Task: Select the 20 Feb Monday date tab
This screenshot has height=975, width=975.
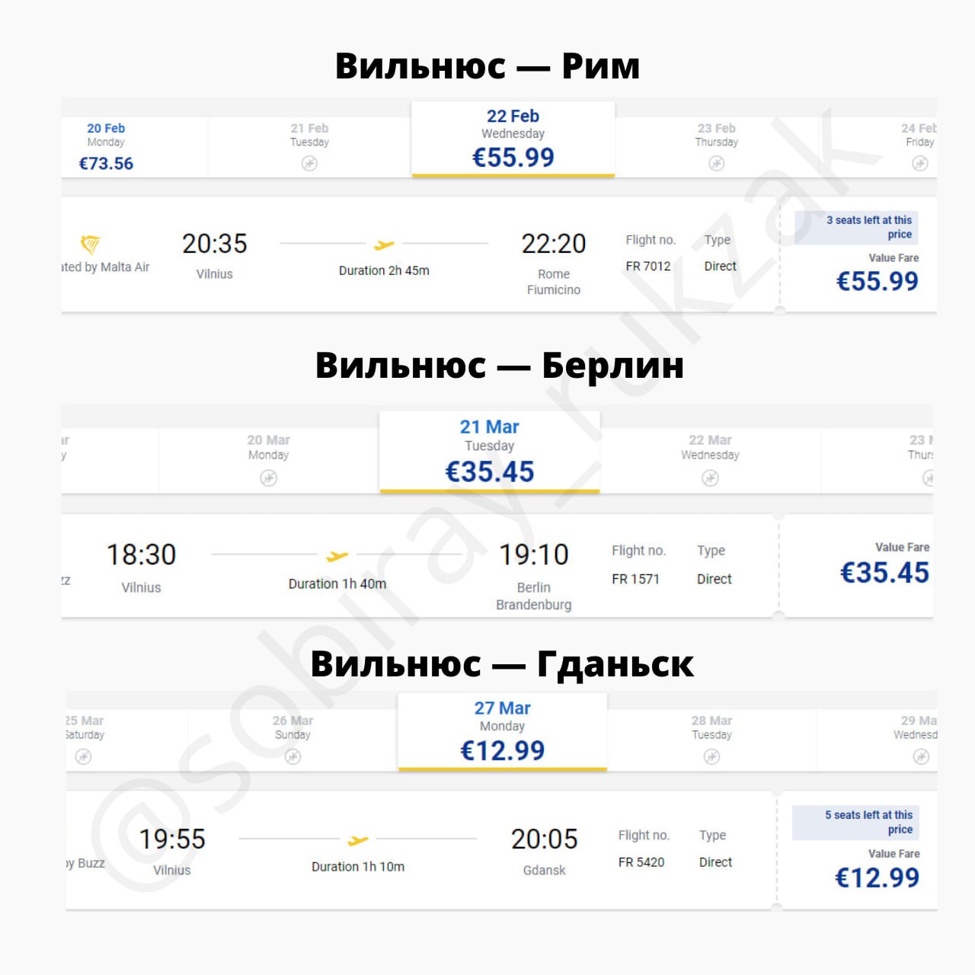Action: pos(107,146)
